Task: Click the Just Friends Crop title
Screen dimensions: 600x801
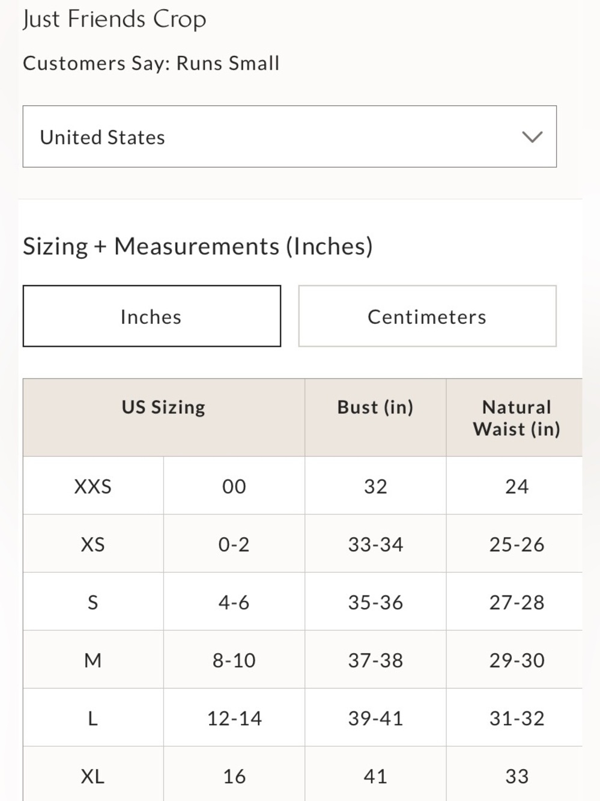Action: pyautogui.click(x=114, y=19)
